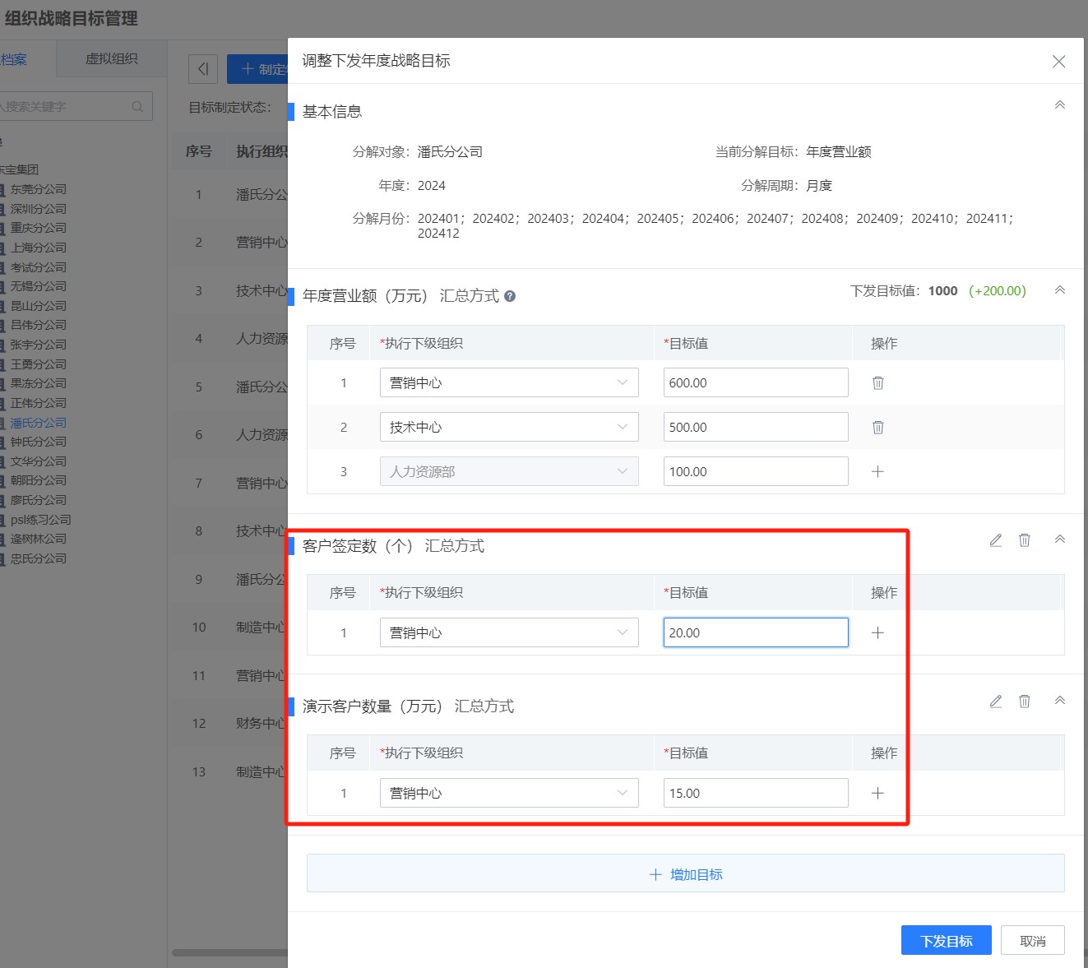
Task: Click the 增加目标 button
Action: 685,874
